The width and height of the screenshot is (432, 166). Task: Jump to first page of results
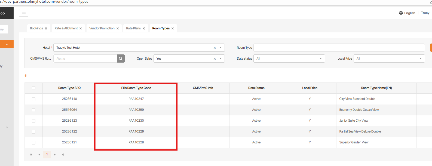(31, 155)
